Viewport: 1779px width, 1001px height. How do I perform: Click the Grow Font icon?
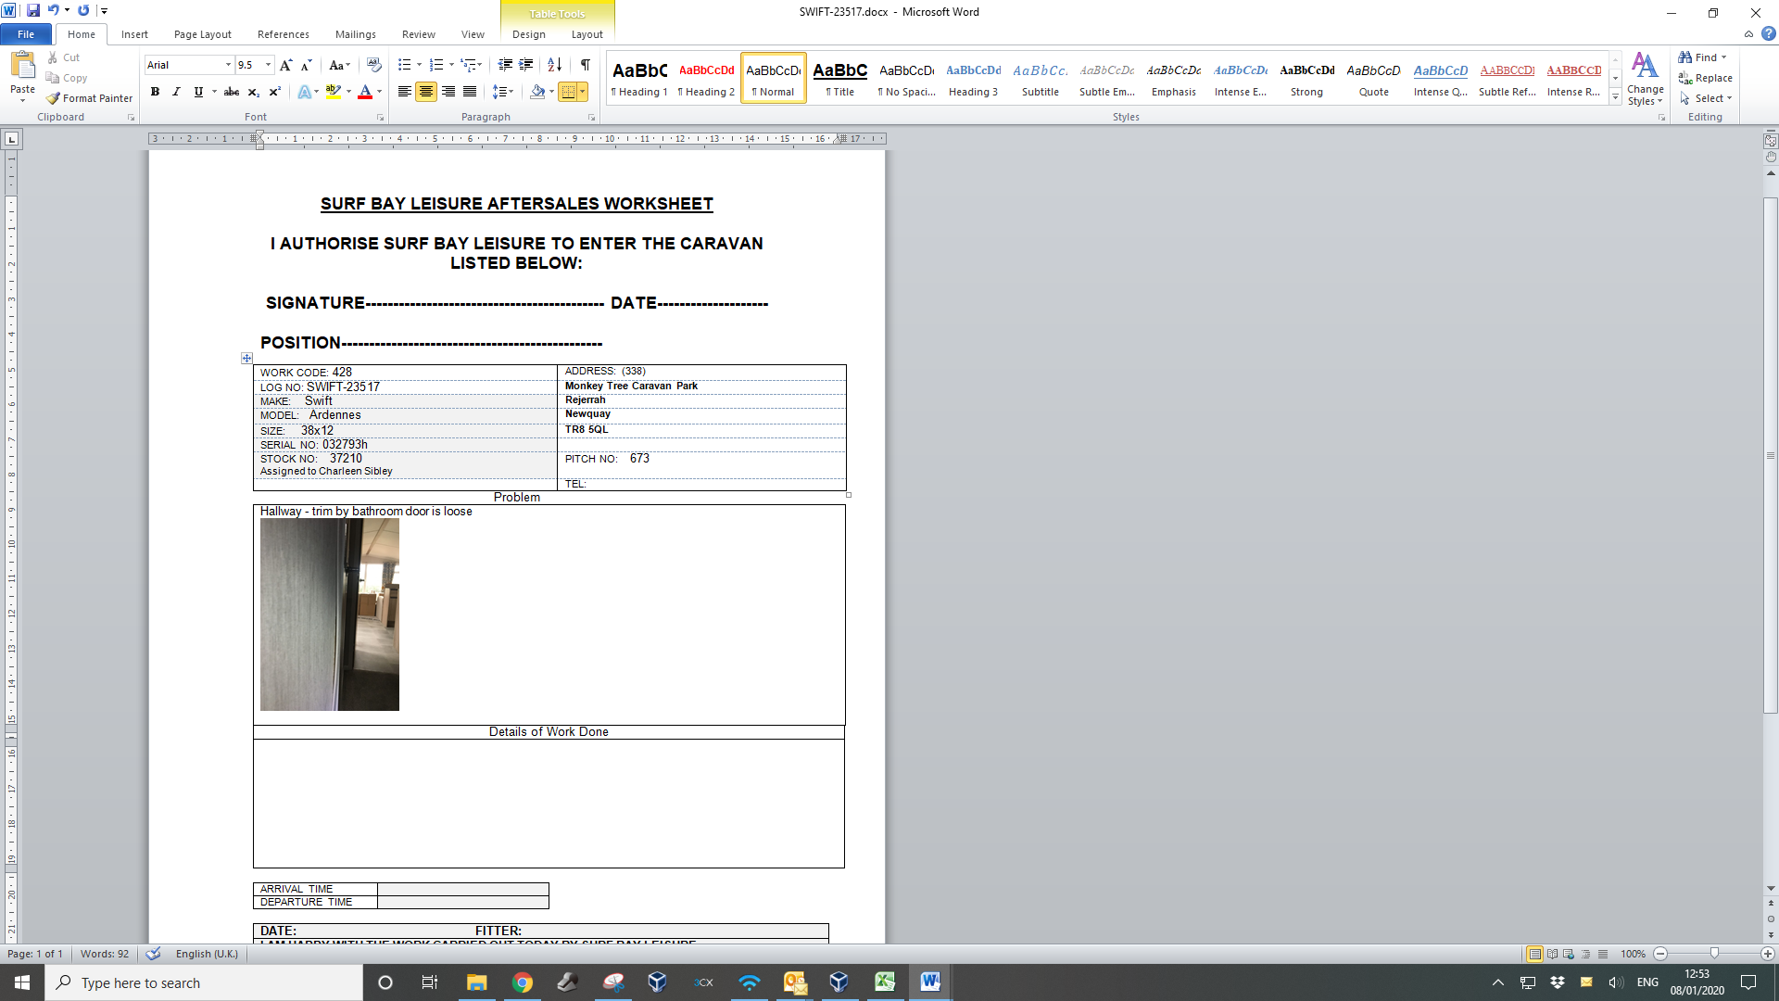285,65
